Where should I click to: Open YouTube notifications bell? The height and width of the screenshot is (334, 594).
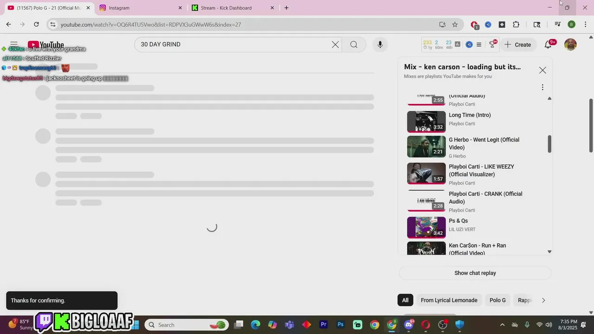(548, 45)
